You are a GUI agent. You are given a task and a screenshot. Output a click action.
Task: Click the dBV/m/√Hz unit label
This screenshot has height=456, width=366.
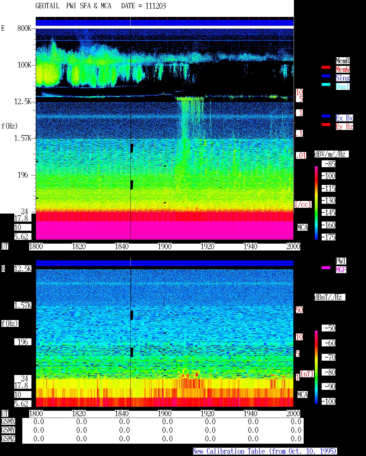coord(331,154)
